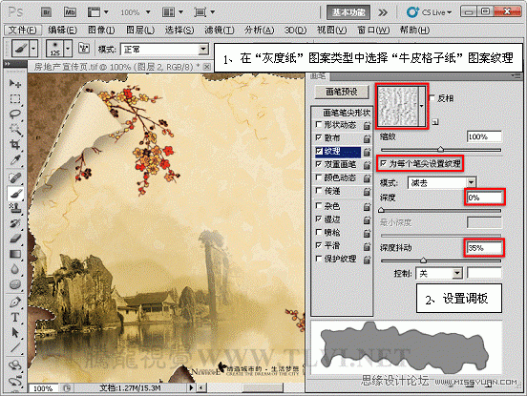527x396 pixels.
Task: Uncheck 双重画笔 checkbox
Action: [319, 164]
